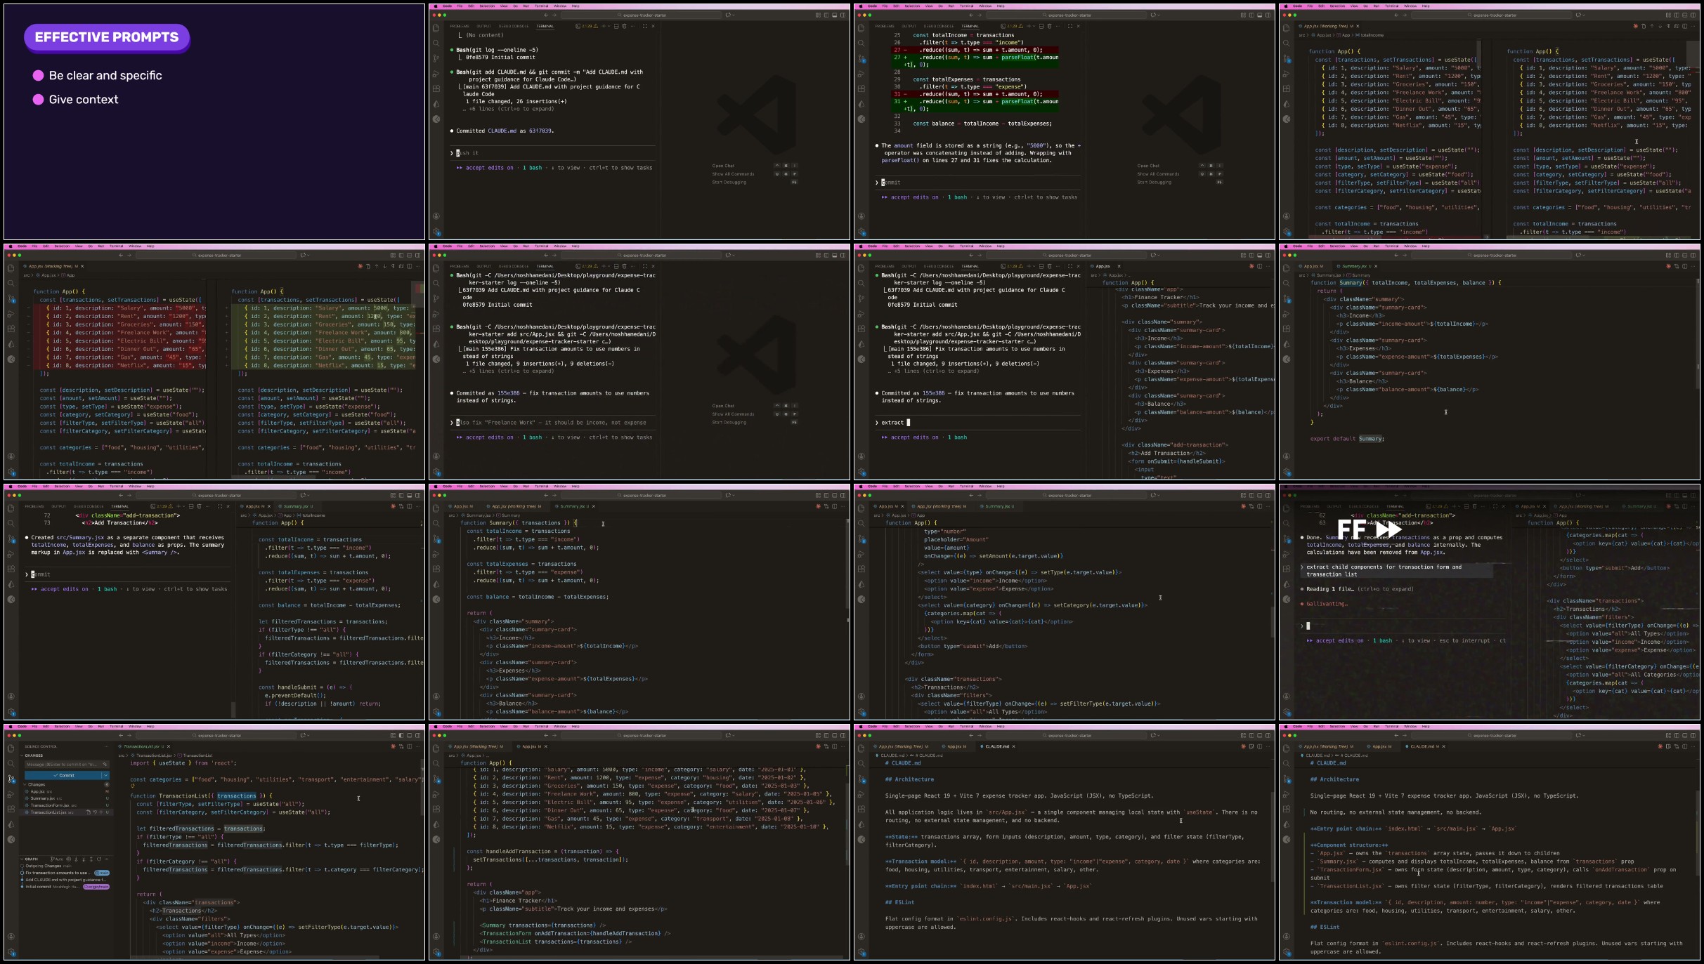Toggle primary sidebar in Source Control frame

pyautogui.click(x=401, y=736)
